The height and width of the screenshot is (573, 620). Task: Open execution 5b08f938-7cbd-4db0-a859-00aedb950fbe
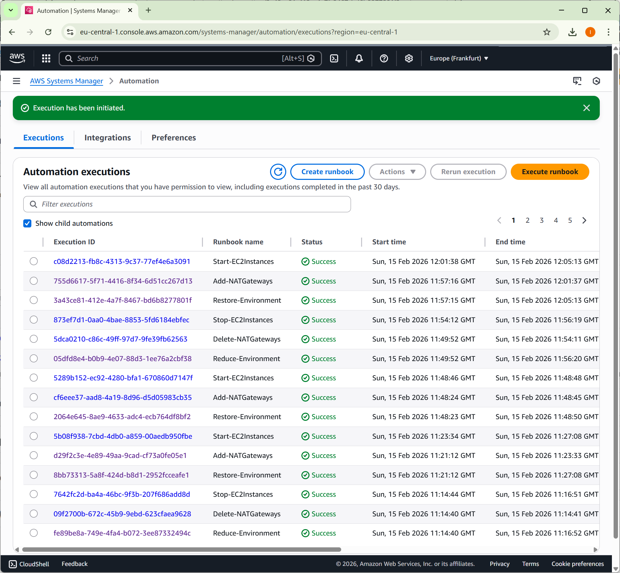click(x=123, y=436)
